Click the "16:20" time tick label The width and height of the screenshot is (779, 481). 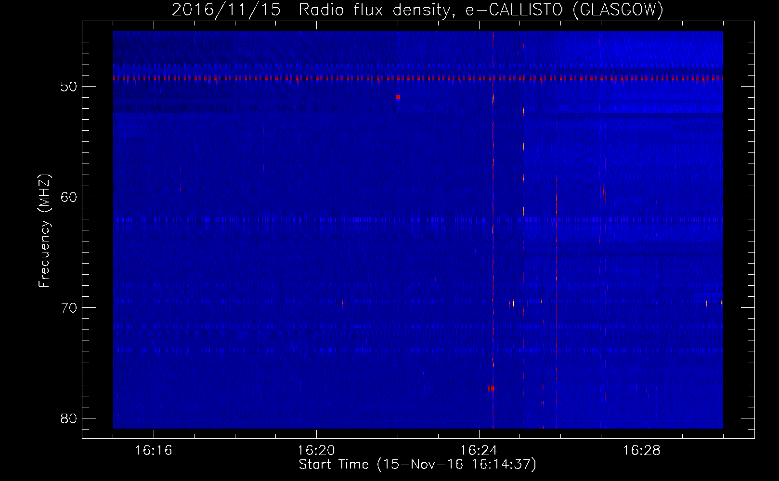point(316,451)
